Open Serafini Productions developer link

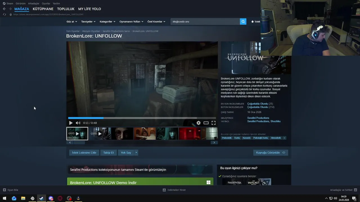tap(258, 118)
